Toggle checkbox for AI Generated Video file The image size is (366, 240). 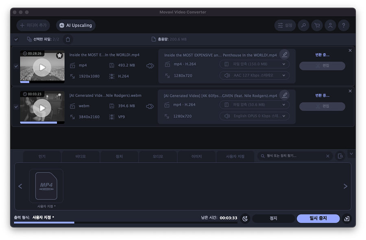click(16, 107)
